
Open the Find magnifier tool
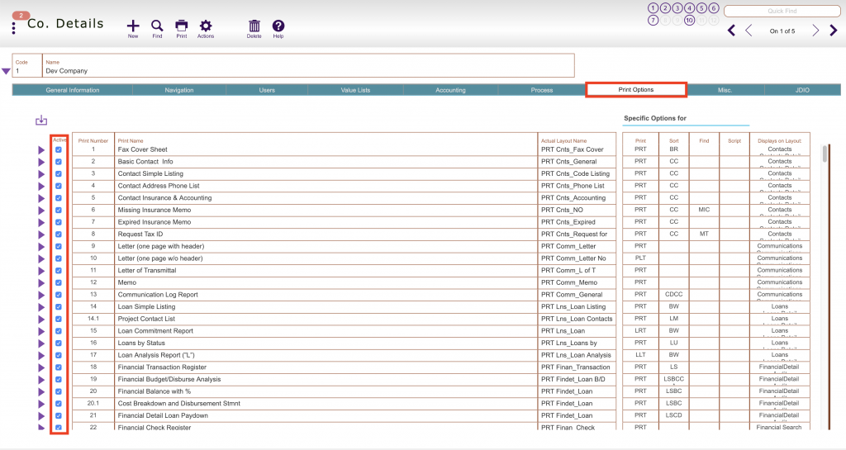click(x=157, y=26)
